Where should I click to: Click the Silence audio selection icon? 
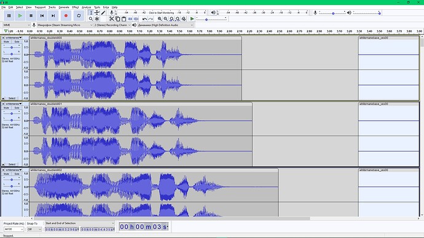[136, 19]
